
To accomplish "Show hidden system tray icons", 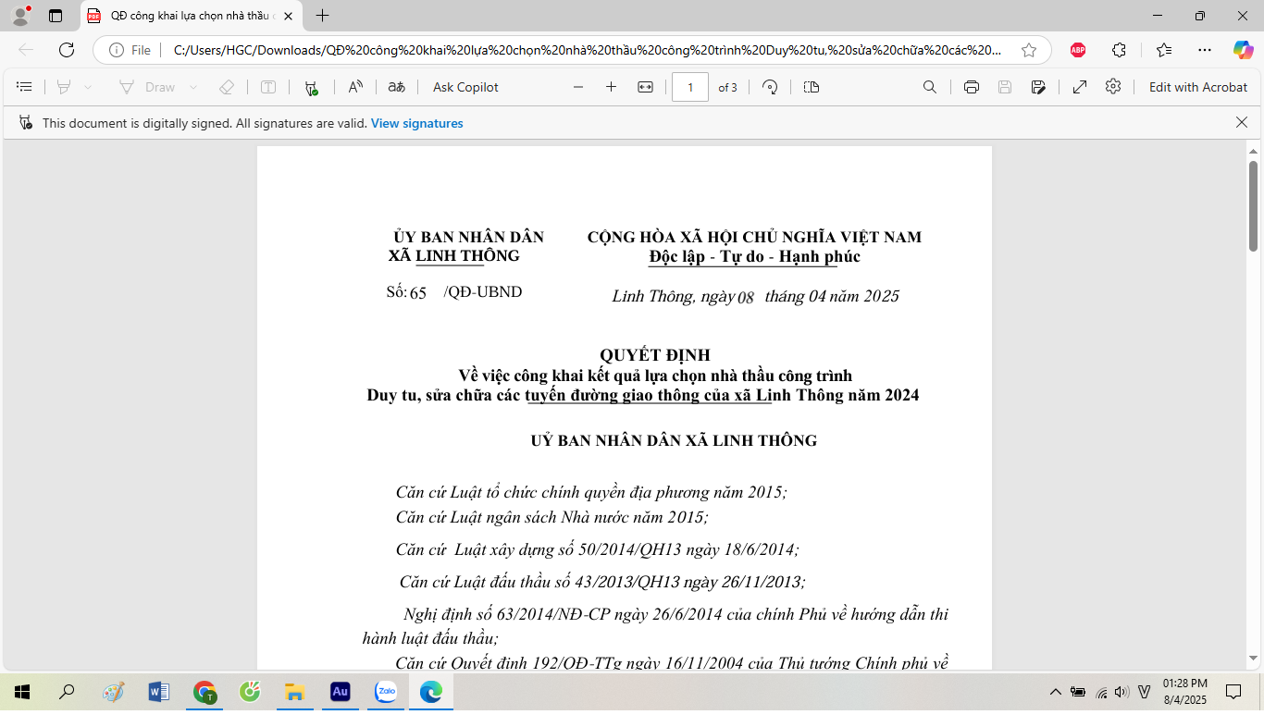I will pyautogui.click(x=1055, y=692).
